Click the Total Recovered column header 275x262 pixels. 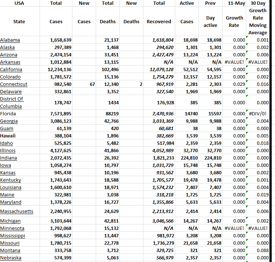(x=159, y=21)
